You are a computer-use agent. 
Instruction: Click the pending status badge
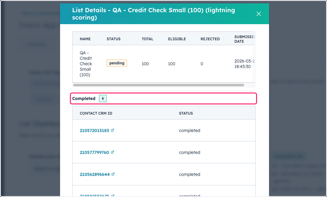[x=117, y=63]
